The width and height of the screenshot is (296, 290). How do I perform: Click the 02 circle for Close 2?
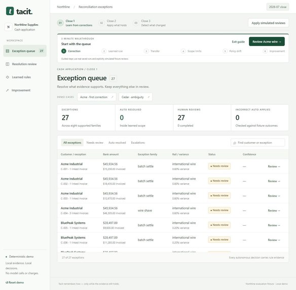(101, 23)
